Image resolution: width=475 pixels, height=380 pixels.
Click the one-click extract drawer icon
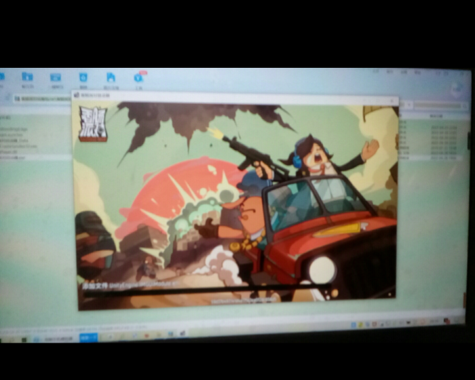click(x=56, y=77)
